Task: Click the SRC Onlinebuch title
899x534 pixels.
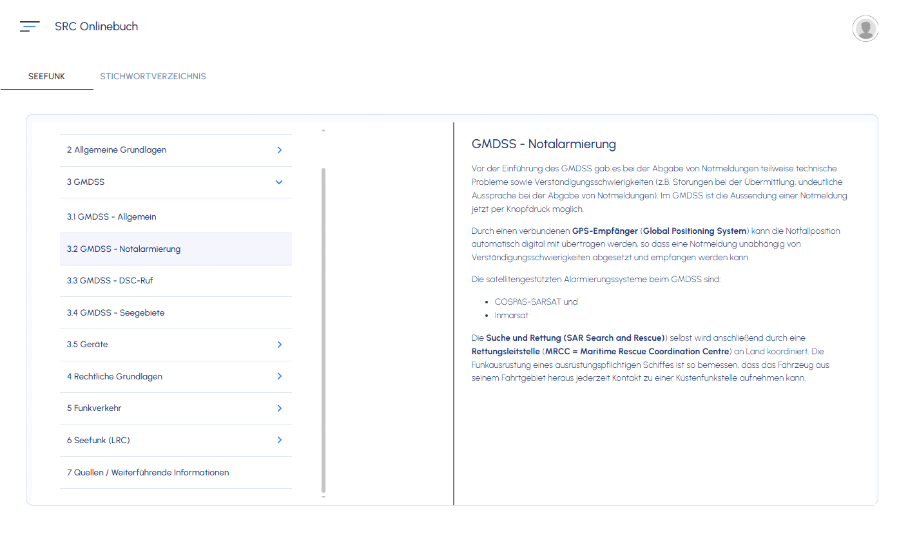Action: click(96, 26)
